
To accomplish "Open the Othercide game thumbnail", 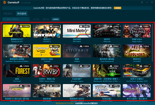I will pos(107,31).
